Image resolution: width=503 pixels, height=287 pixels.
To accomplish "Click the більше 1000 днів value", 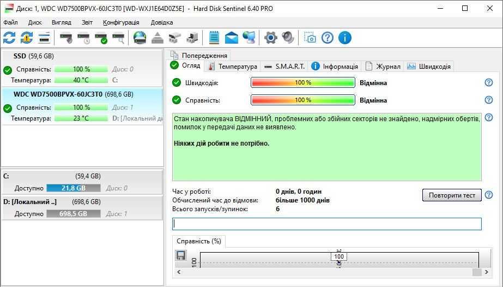I will (x=302, y=200).
